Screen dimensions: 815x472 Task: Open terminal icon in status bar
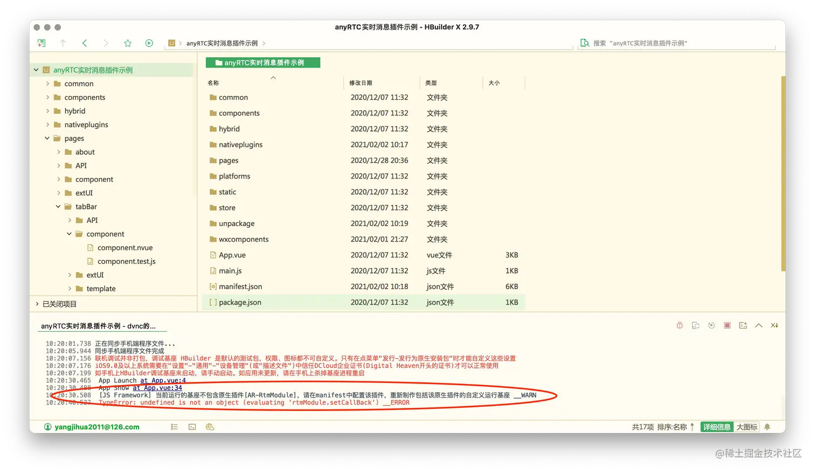(192, 427)
